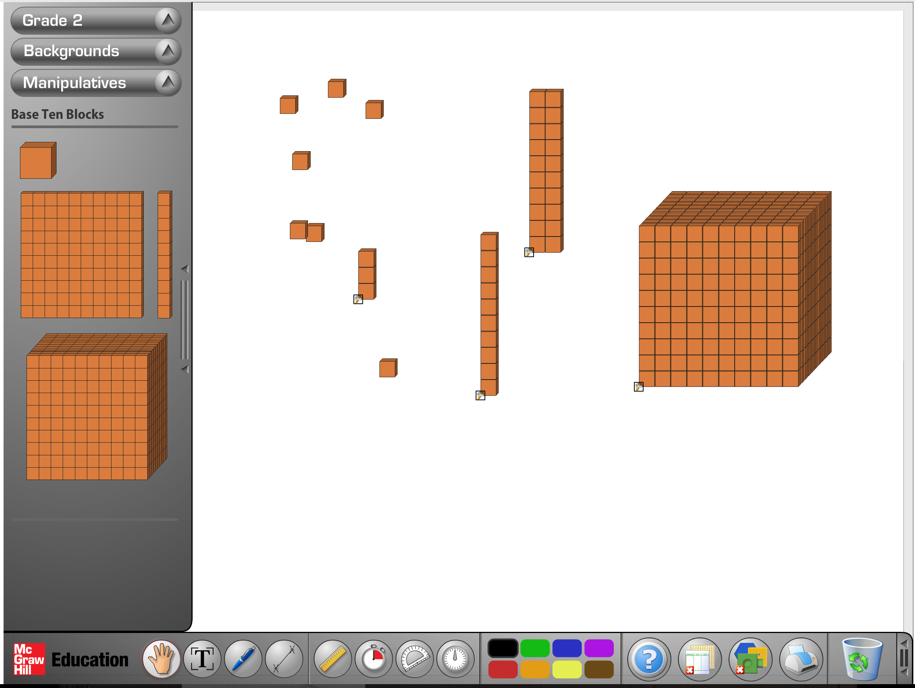Select the Text tool
The width and height of the screenshot is (915, 688).
click(202, 659)
